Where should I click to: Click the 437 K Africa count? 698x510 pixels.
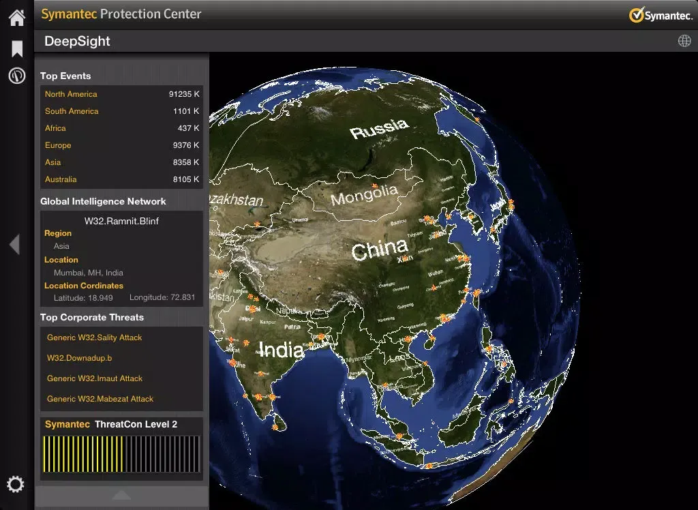pos(188,127)
